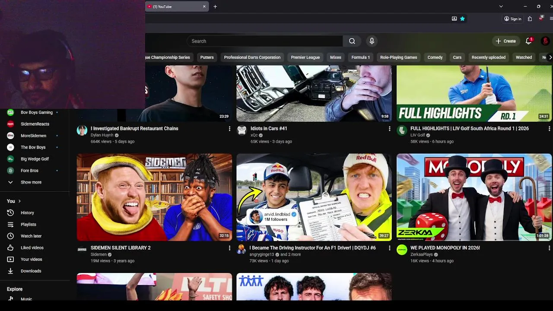The image size is (553, 311).
Task: Open options for LIV Golf highlights video
Action: tap(549, 129)
